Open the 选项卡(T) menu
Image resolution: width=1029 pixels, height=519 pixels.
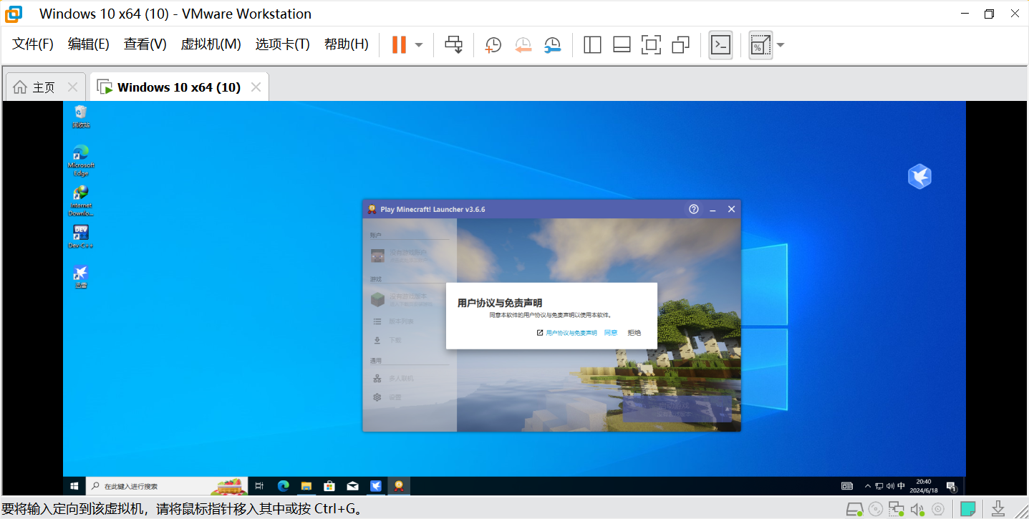coord(283,44)
